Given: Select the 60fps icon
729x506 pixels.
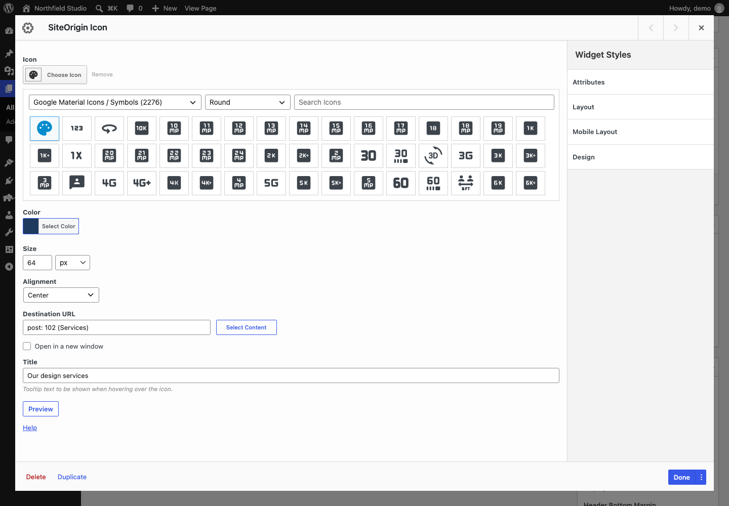Looking at the screenshot, I should (x=401, y=183).
